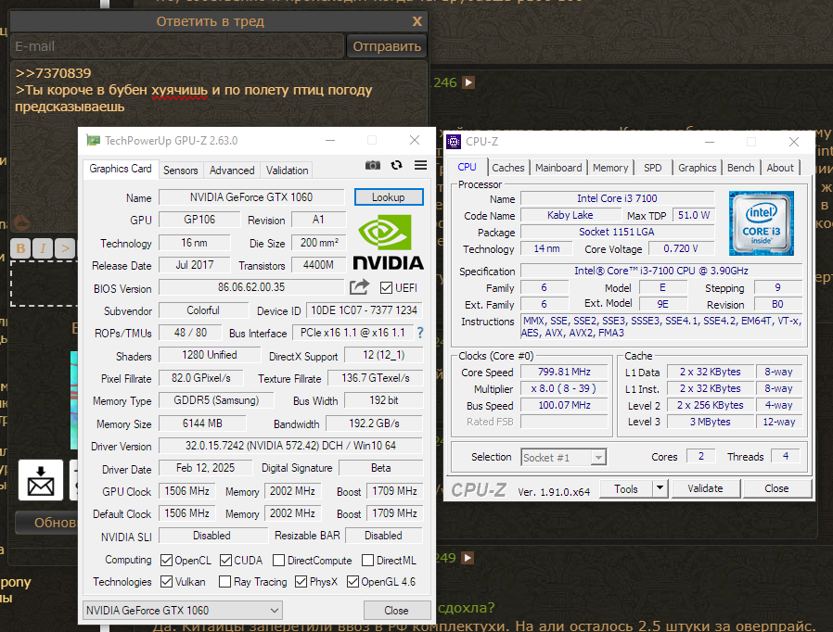Select the CPU tab in CPU-Z

coord(467,167)
